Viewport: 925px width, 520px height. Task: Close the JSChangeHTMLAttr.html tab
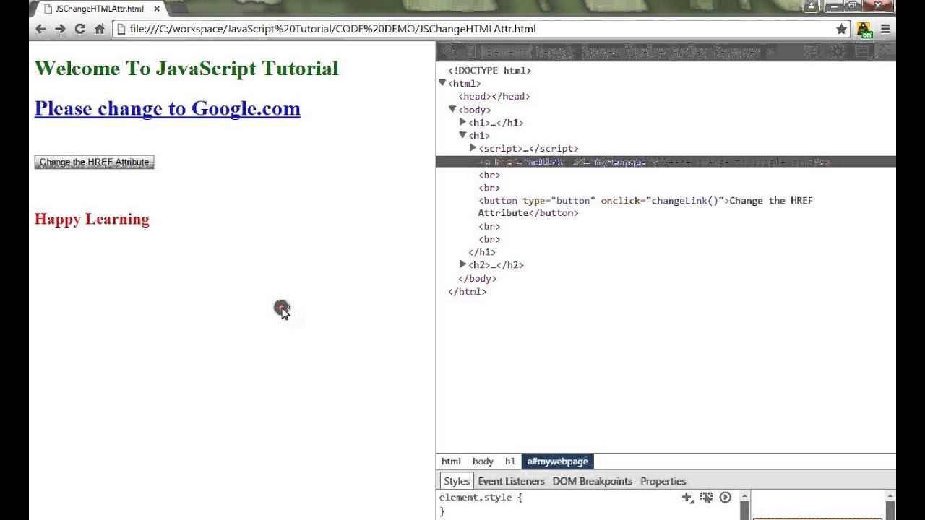[x=157, y=9]
